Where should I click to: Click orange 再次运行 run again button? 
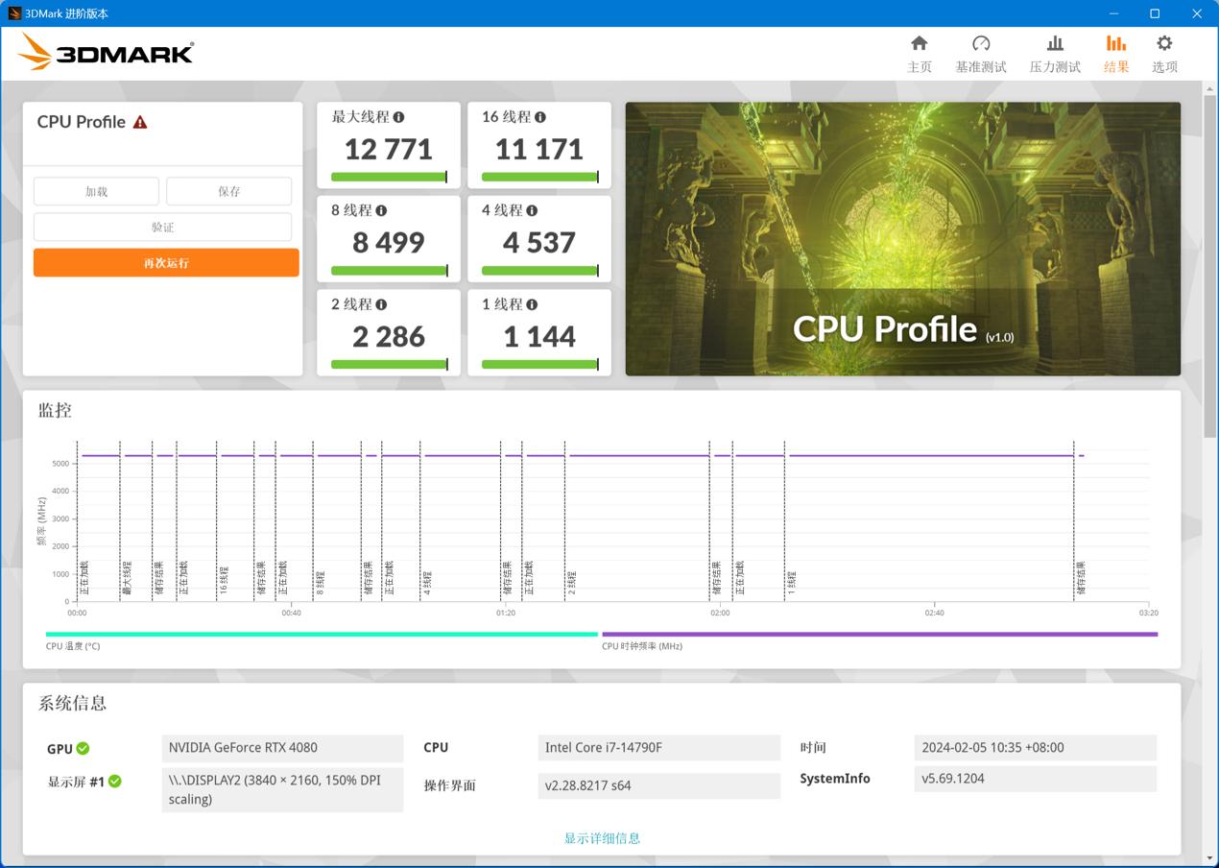[166, 263]
